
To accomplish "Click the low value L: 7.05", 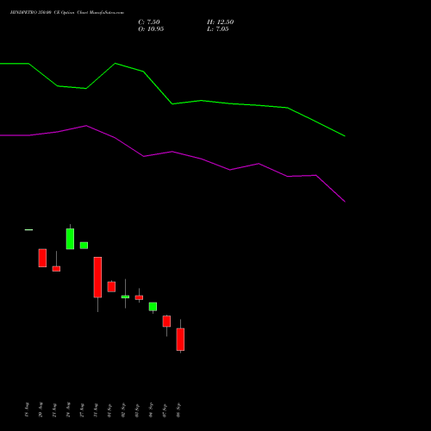I will (218, 29).
